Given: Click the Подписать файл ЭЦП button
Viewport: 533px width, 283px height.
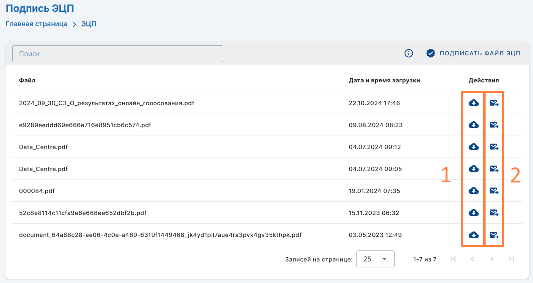Looking at the screenshot, I should (x=473, y=53).
